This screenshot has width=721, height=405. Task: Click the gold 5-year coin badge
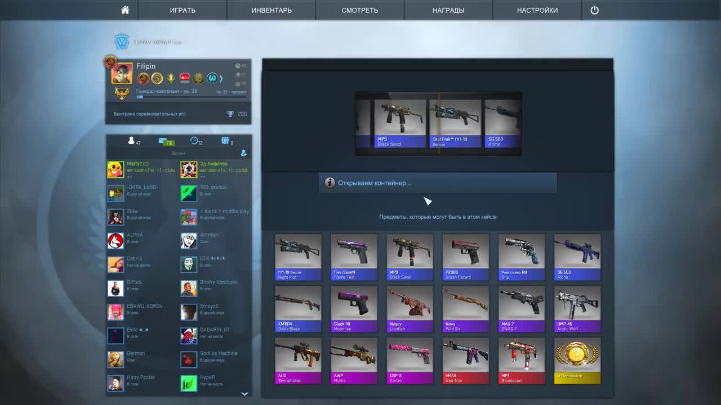tap(157, 78)
